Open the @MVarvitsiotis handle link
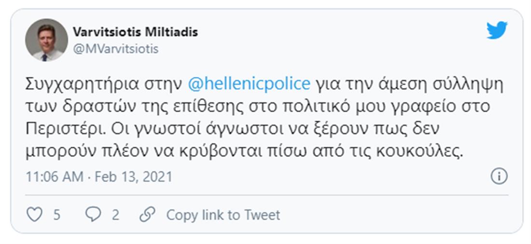The height and width of the screenshot is (244, 531). click(115, 49)
